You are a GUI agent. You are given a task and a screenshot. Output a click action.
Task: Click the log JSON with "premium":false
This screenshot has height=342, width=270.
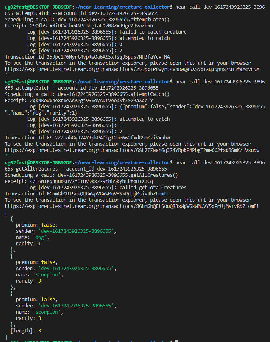click(135, 110)
